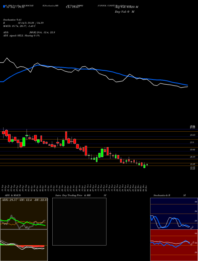Click the peak of the white price line at far left
The height and width of the screenshot is (261, 198).
click(7, 58)
